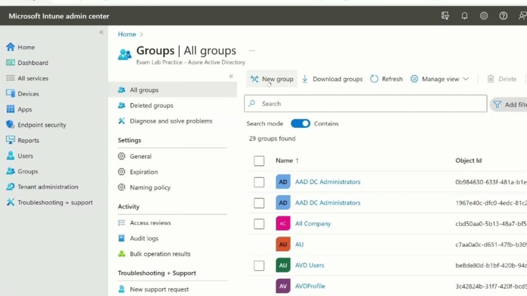This screenshot has width=527, height=296.
Task: Click the orange AU group avatar
Action: [x=283, y=244]
